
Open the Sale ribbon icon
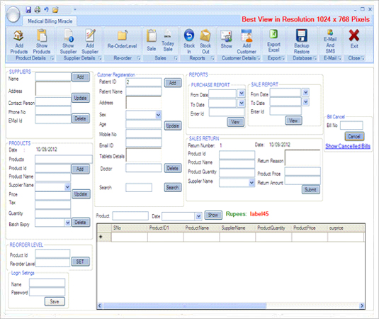(152, 40)
